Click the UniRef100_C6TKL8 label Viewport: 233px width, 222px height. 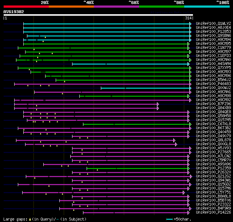pyautogui.click(x=213, y=124)
